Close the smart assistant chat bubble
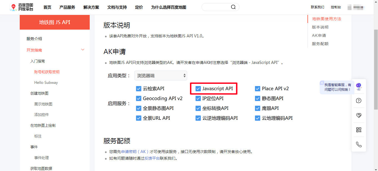Viewport: 378px width, 171px height. pos(322,83)
